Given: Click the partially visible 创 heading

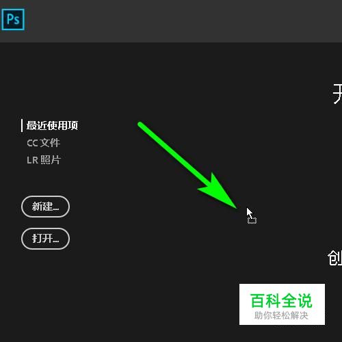Looking at the screenshot, I should point(334,258).
